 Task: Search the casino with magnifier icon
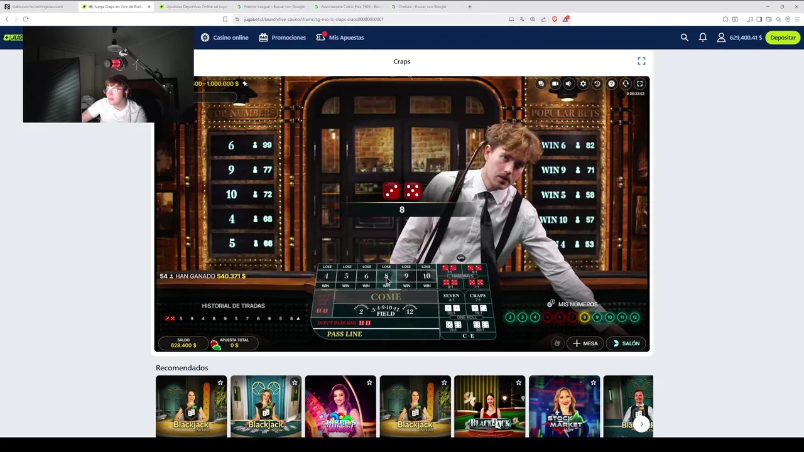(x=685, y=38)
